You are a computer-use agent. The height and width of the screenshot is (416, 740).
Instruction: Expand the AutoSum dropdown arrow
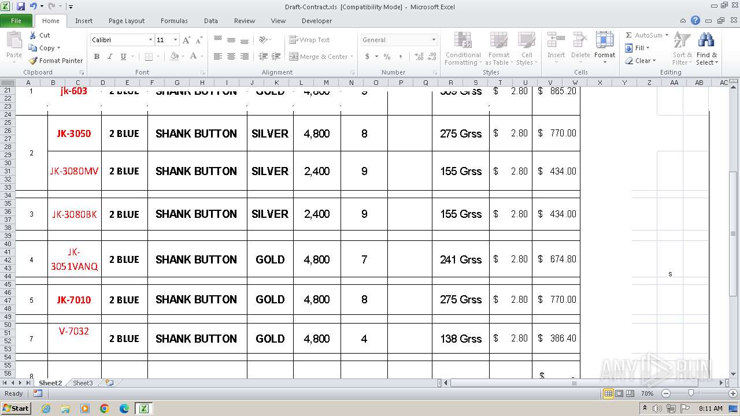point(667,35)
